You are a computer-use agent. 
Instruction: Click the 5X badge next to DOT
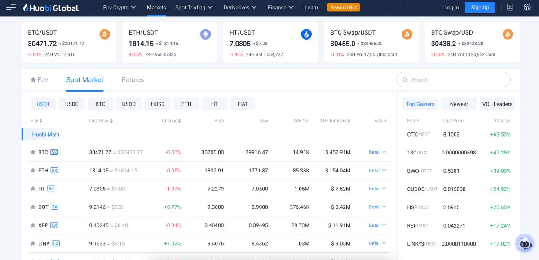click(x=54, y=207)
